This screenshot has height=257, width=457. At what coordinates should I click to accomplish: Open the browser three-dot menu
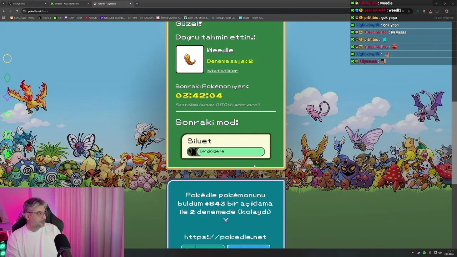coord(453,11)
